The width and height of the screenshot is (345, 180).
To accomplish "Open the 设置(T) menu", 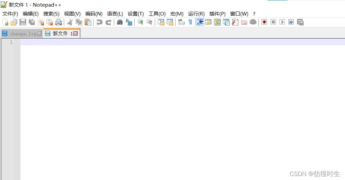I will (136, 14).
